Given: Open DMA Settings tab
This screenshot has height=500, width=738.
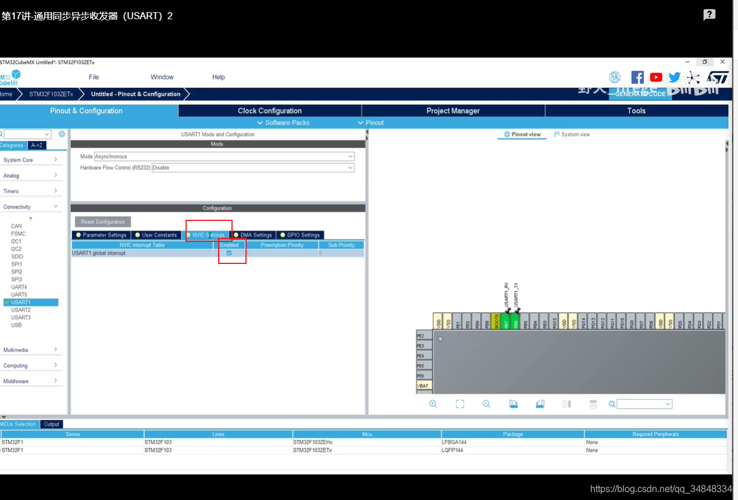Looking at the screenshot, I should coord(252,235).
